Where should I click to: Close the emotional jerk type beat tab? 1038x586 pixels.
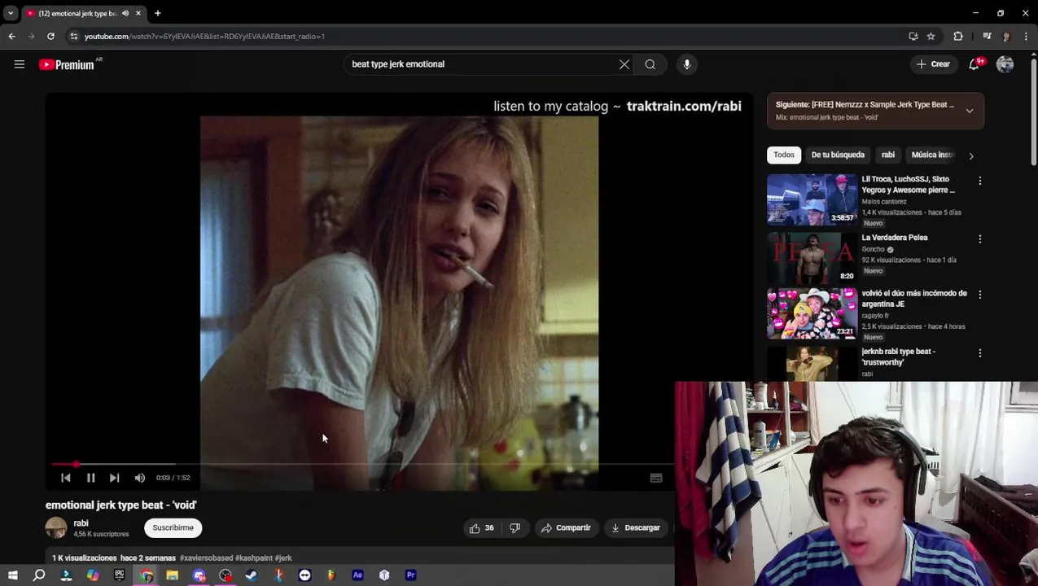click(x=138, y=13)
